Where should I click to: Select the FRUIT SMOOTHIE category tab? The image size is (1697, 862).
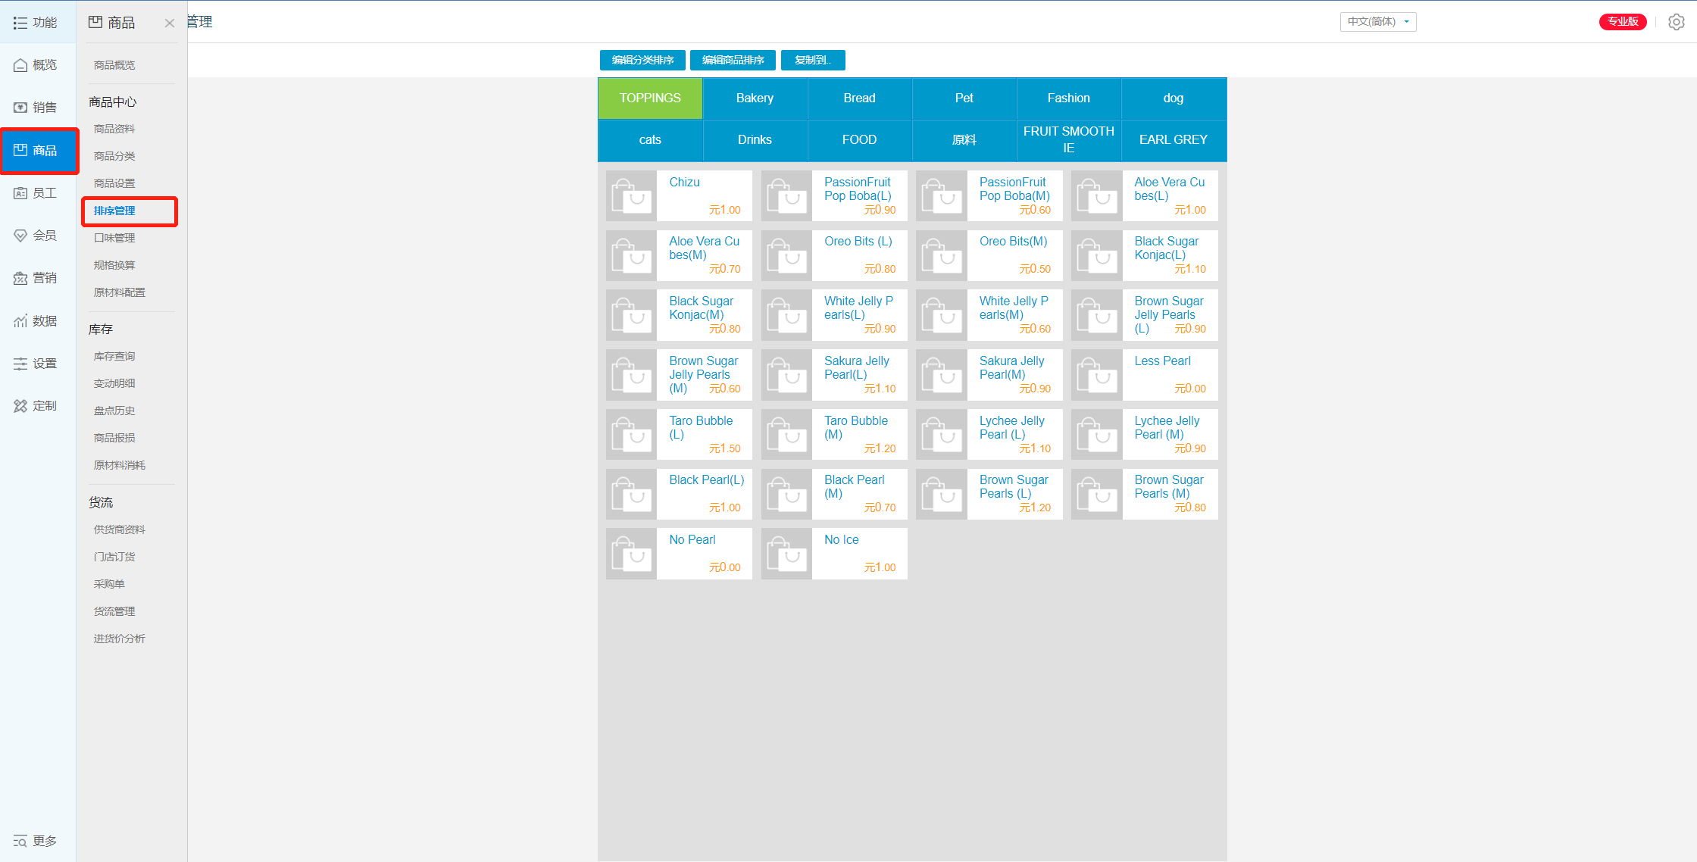tap(1068, 140)
